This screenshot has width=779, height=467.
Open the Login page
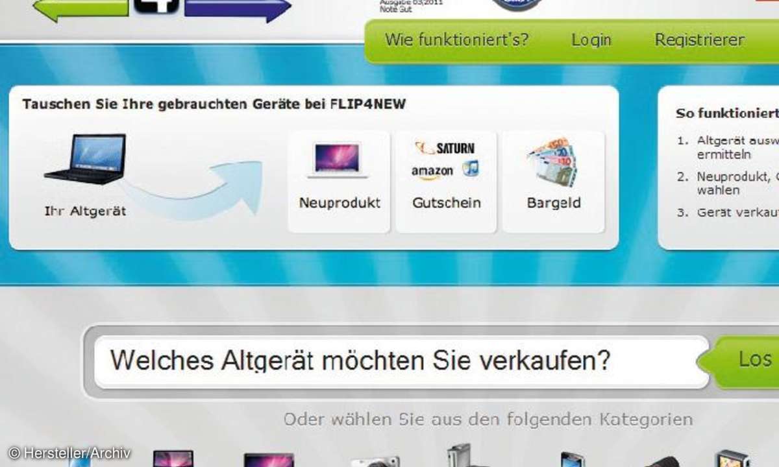[x=591, y=40]
